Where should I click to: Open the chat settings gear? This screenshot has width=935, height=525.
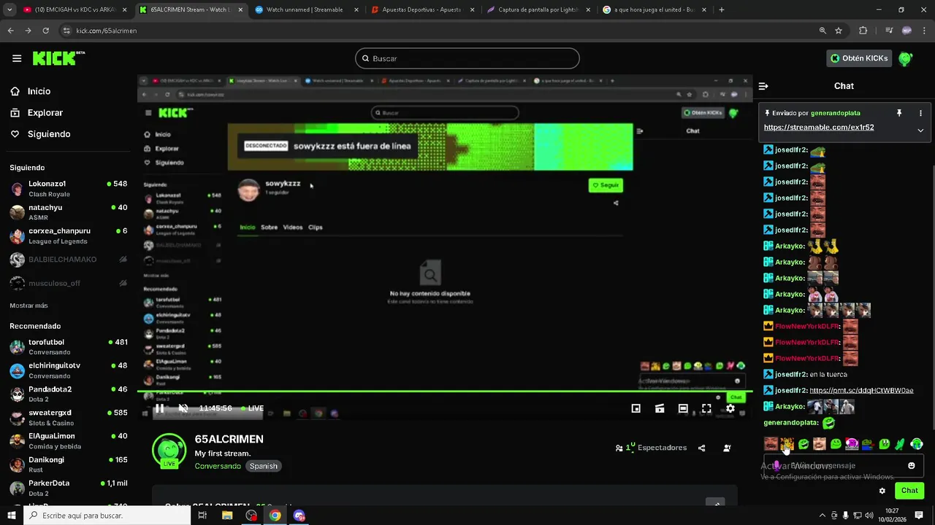[882, 491]
